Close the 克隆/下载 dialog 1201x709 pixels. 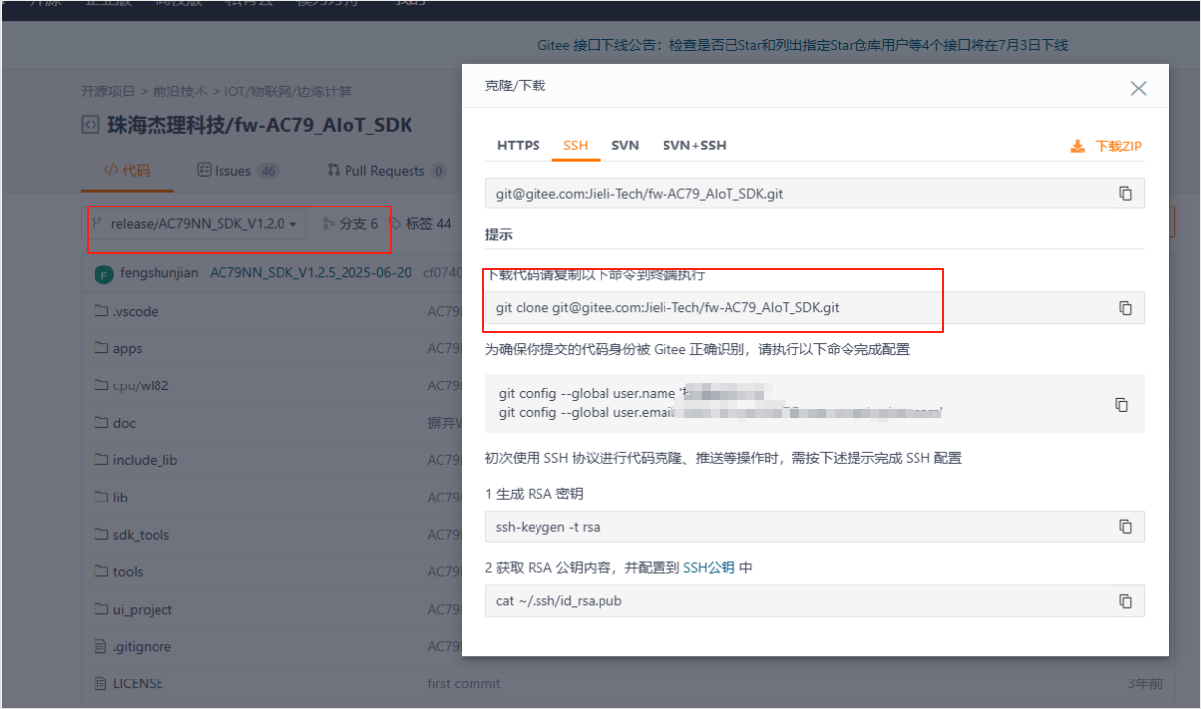(1139, 89)
